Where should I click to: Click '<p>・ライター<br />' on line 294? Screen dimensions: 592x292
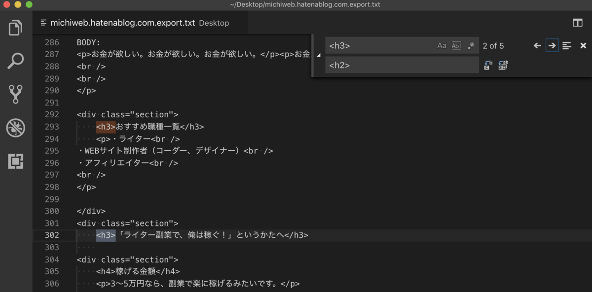click(138, 139)
